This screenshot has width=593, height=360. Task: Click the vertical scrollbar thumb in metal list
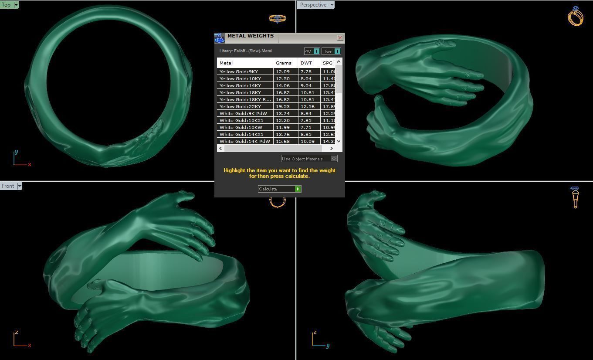point(339,79)
